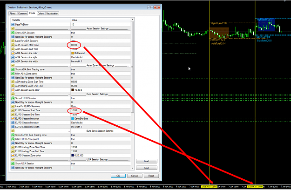291x190 pixels.
Task: Toggle the true value of Show USA Session
Action: pos(73,163)
